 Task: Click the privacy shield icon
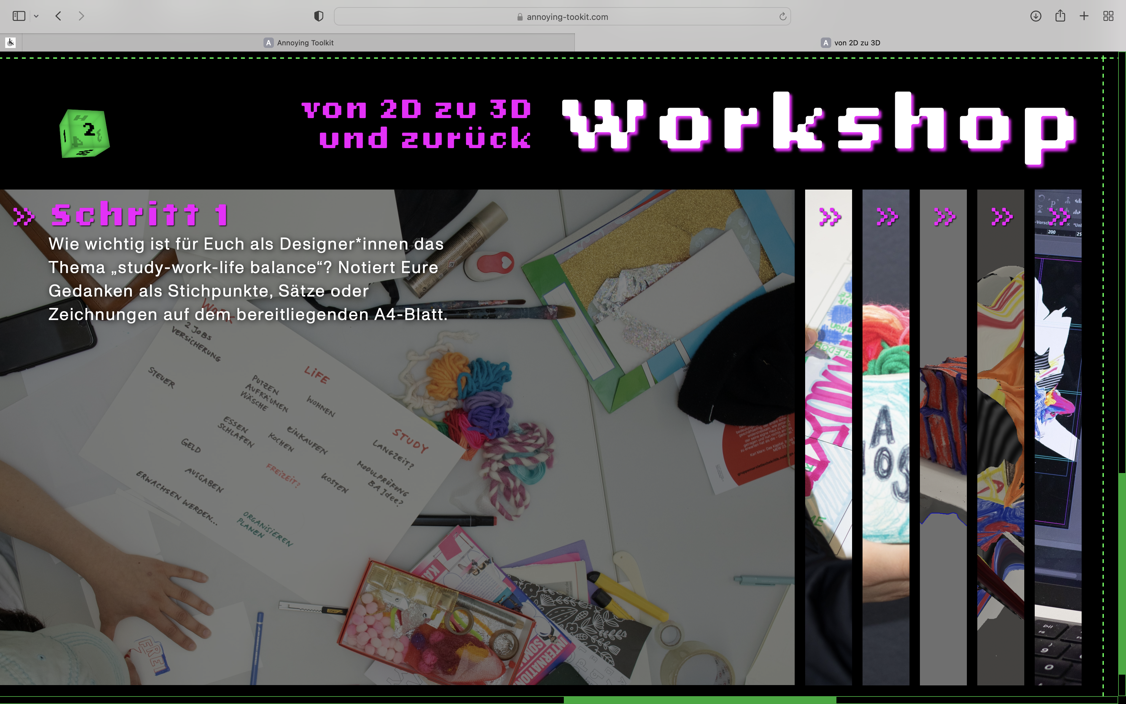click(319, 16)
